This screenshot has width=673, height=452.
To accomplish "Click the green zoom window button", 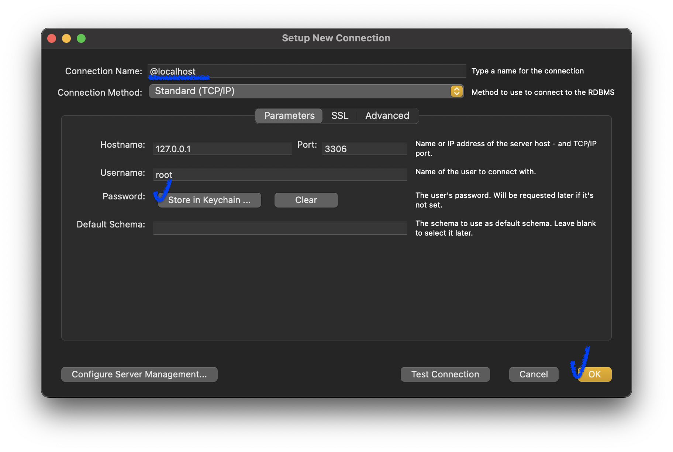I will click(81, 38).
